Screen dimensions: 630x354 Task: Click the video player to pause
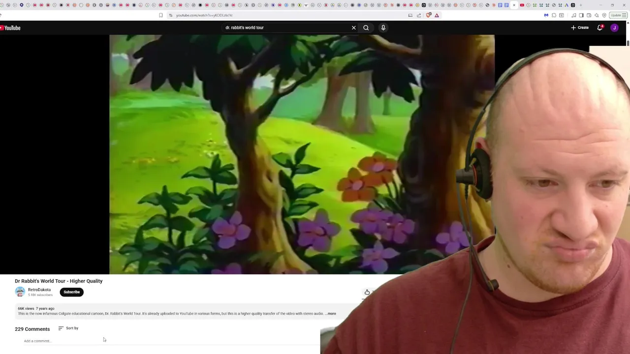(x=302, y=154)
